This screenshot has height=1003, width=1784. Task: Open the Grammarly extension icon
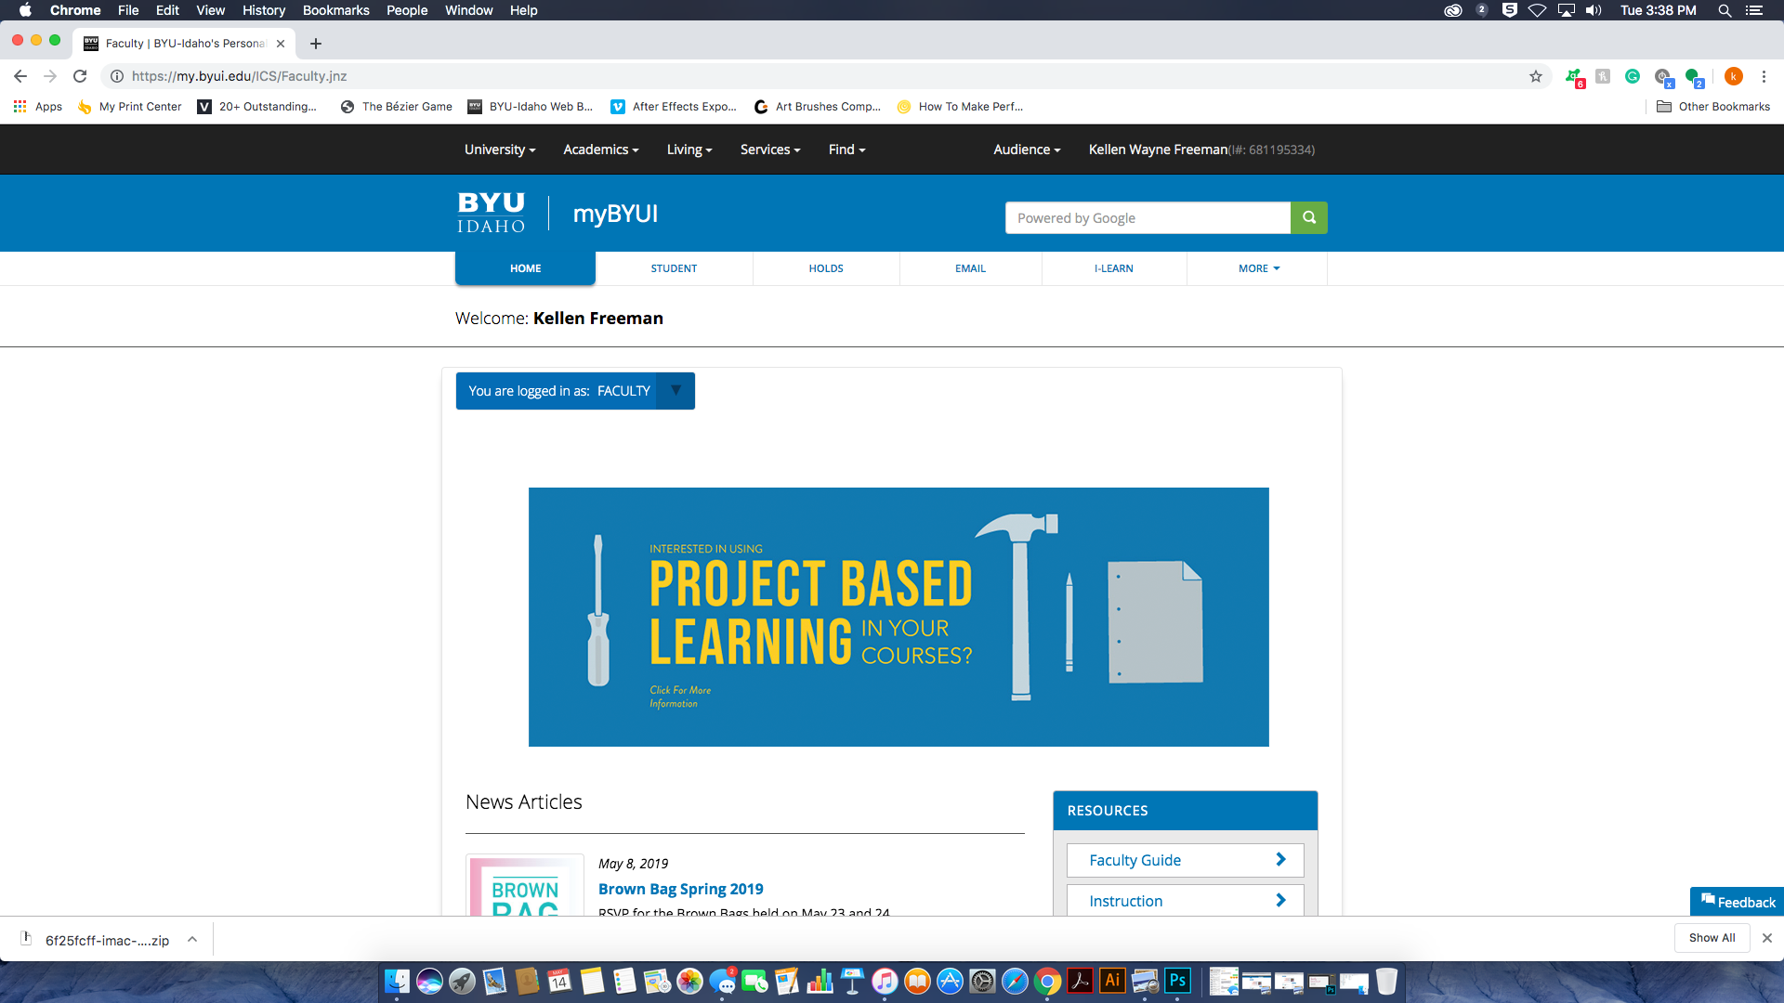(1633, 76)
